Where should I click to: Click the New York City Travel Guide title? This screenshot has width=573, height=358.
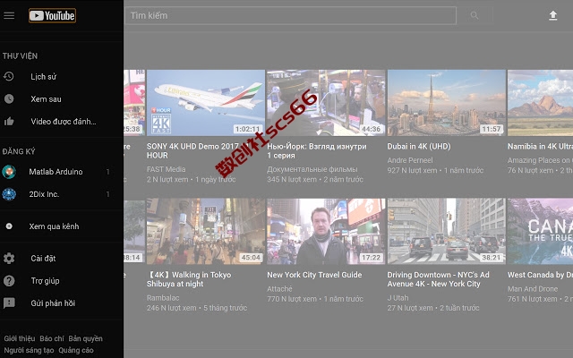[x=314, y=275]
